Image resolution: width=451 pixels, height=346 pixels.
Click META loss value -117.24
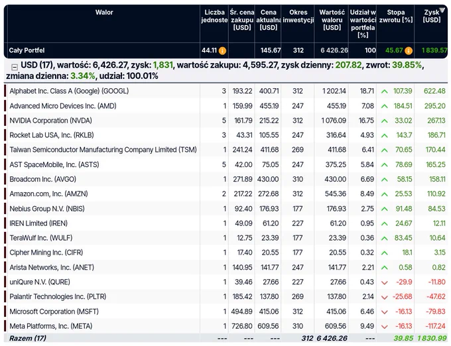pyautogui.click(x=435, y=327)
